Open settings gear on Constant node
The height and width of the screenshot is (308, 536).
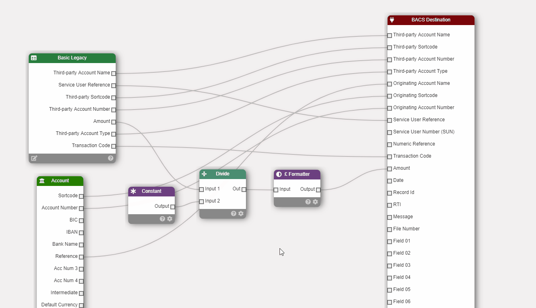(169, 219)
